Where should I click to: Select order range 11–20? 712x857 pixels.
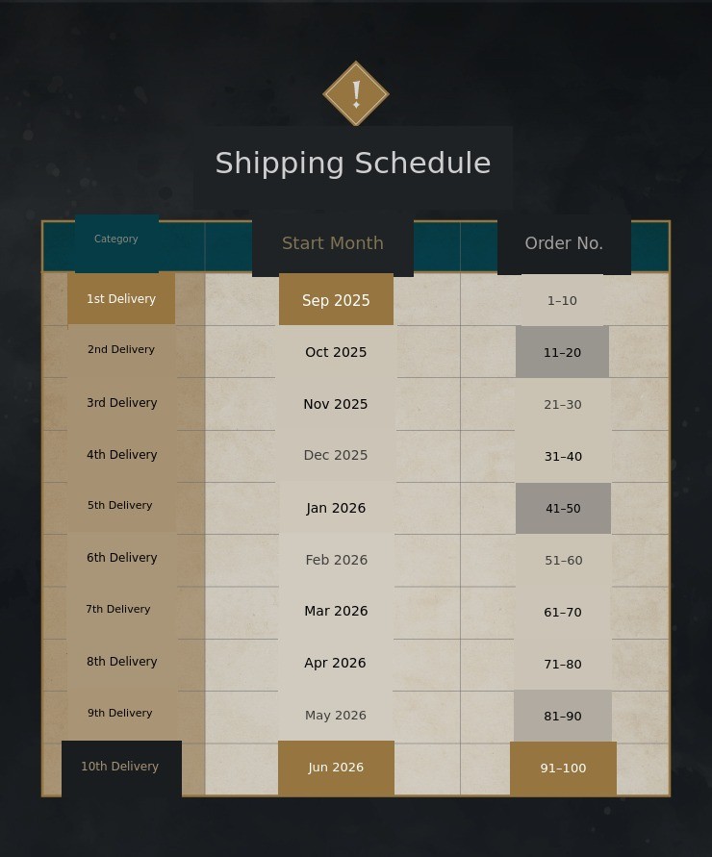point(562,353)
